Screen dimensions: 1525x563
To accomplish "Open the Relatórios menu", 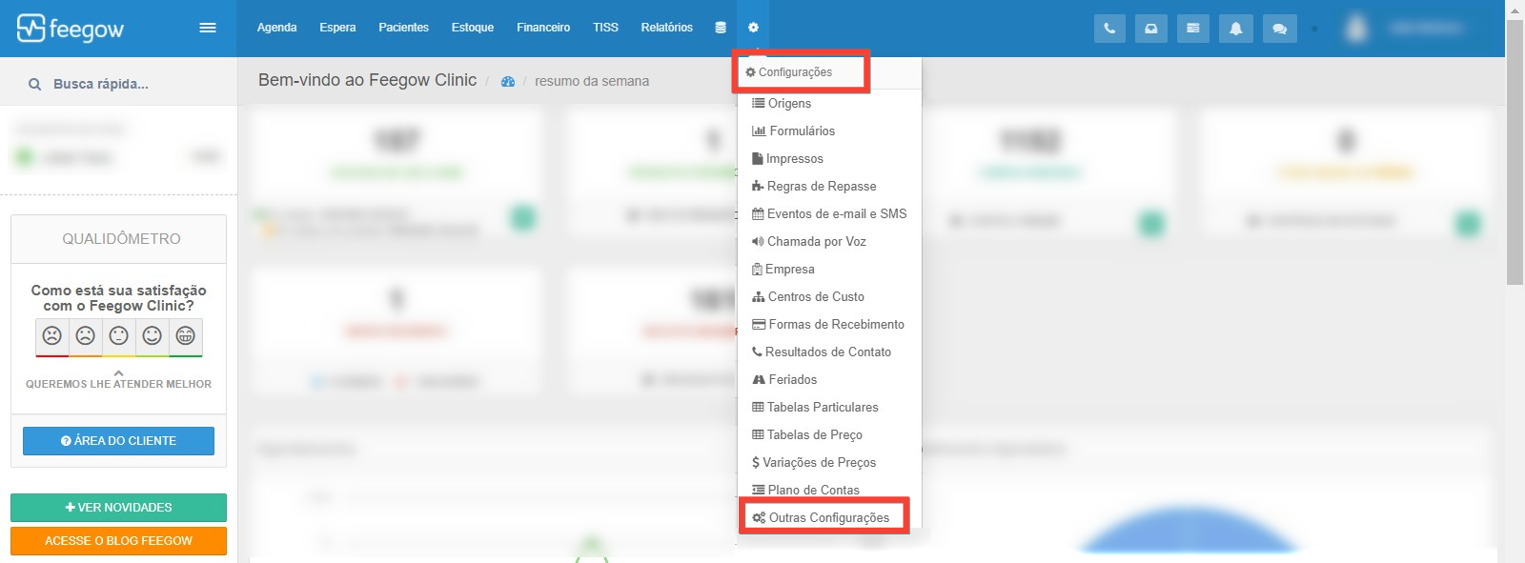I will pos(666,28).
